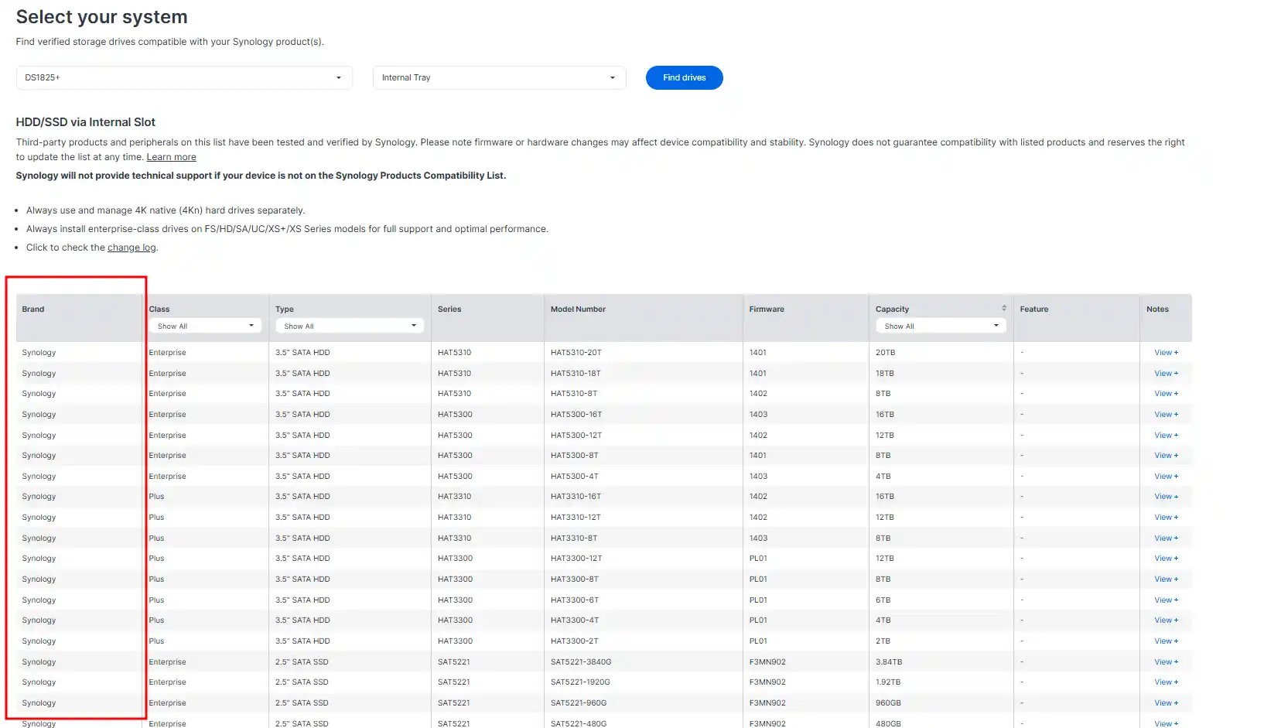Click the Feature column header
The height and width of the screenshot is (728, 1264).
coord(1034,309)
